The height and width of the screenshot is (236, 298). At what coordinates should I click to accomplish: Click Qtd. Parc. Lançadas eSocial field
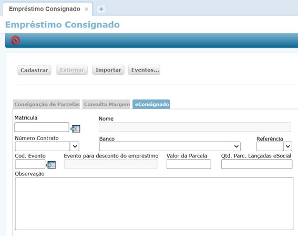[257, 164]
